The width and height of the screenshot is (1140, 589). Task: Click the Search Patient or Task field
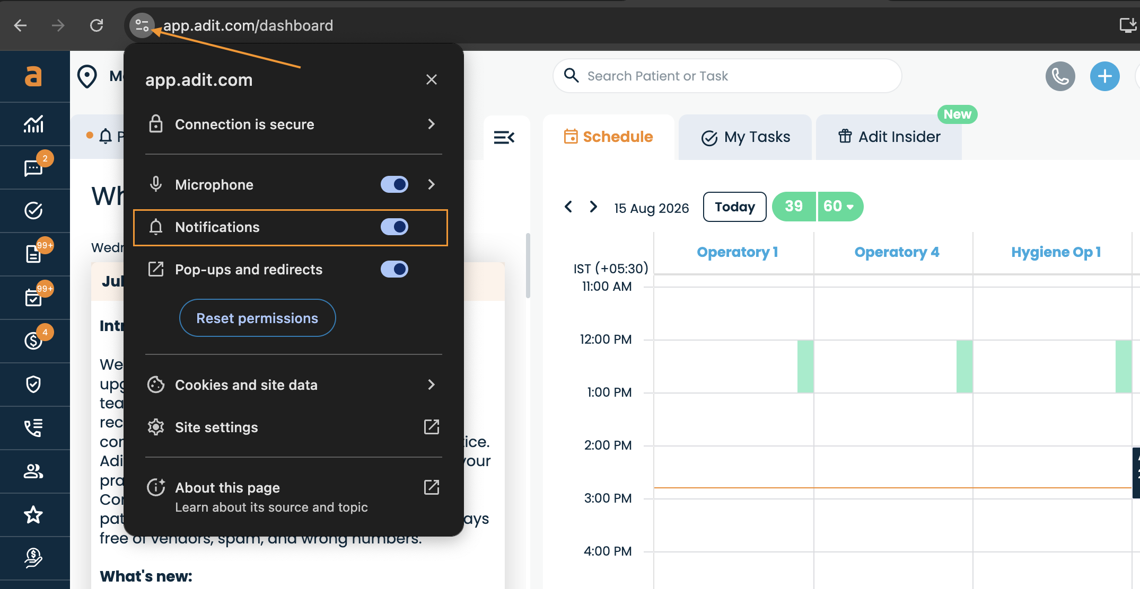tap(727, 76)
